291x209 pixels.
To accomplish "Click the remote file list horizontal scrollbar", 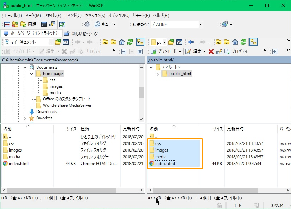I will (205, 190).
